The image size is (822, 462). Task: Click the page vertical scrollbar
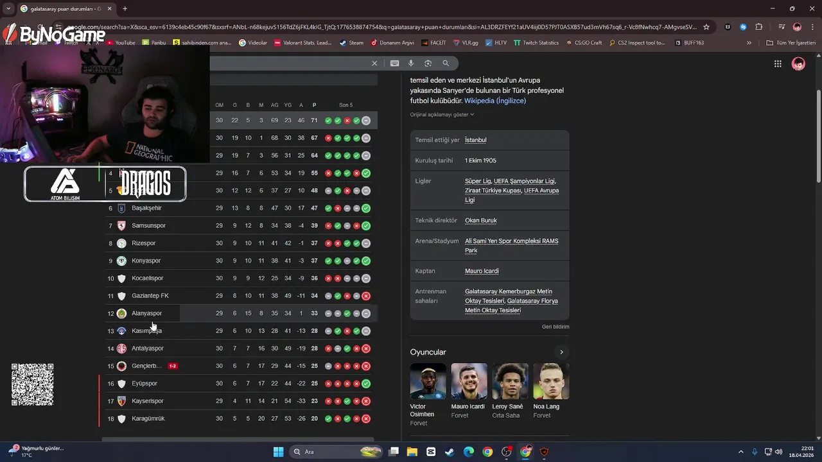tap(818, 136)
